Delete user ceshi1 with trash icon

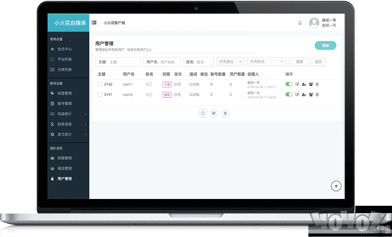[x=317, y=84]
